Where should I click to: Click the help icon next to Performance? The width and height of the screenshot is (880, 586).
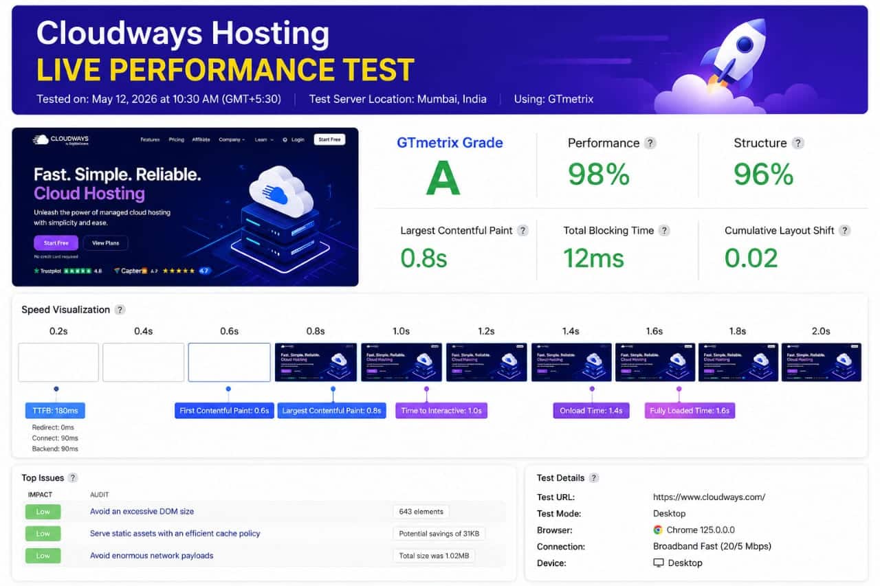(650, 143)
